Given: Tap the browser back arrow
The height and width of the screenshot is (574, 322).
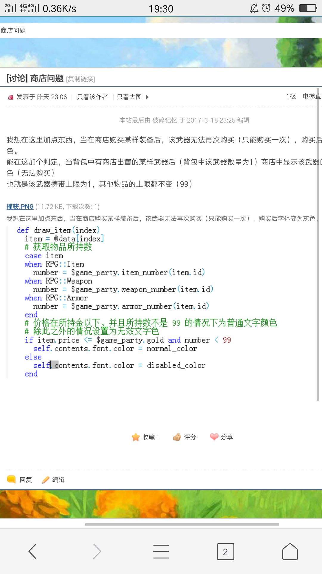Looking at the screenshot, I should [x=32, y=551].
